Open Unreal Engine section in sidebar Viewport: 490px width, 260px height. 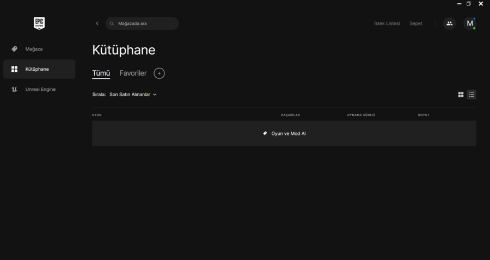coord(39,89)
